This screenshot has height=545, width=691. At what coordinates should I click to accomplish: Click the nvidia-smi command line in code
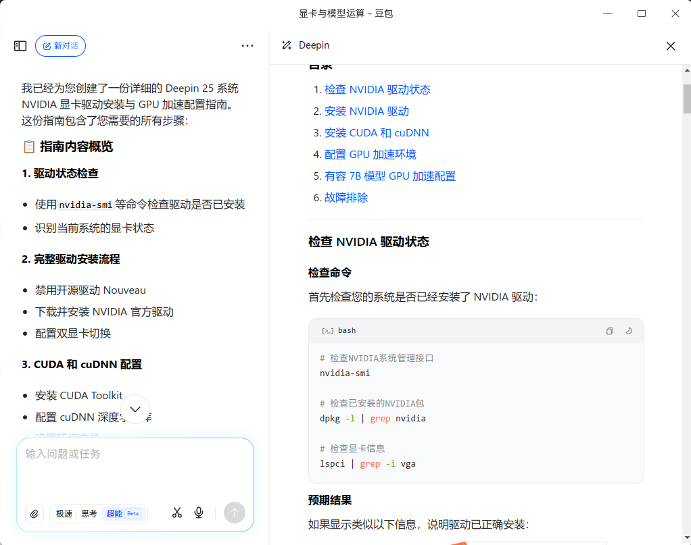345,373
